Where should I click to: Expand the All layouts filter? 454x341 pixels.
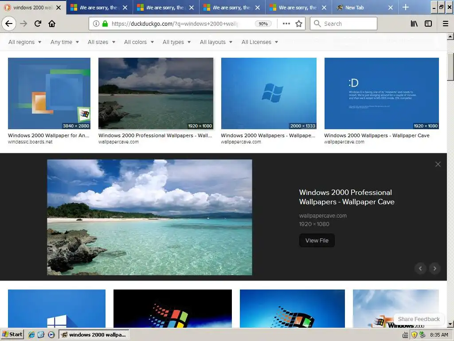pos(216,42)
